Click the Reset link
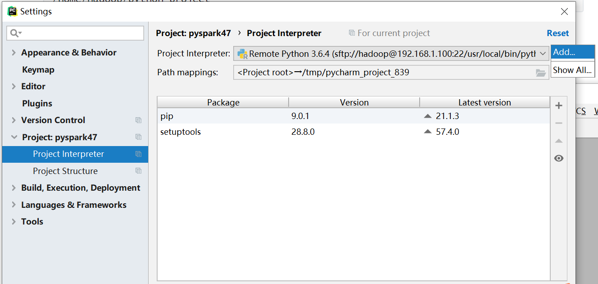 (x=557, y=33)
